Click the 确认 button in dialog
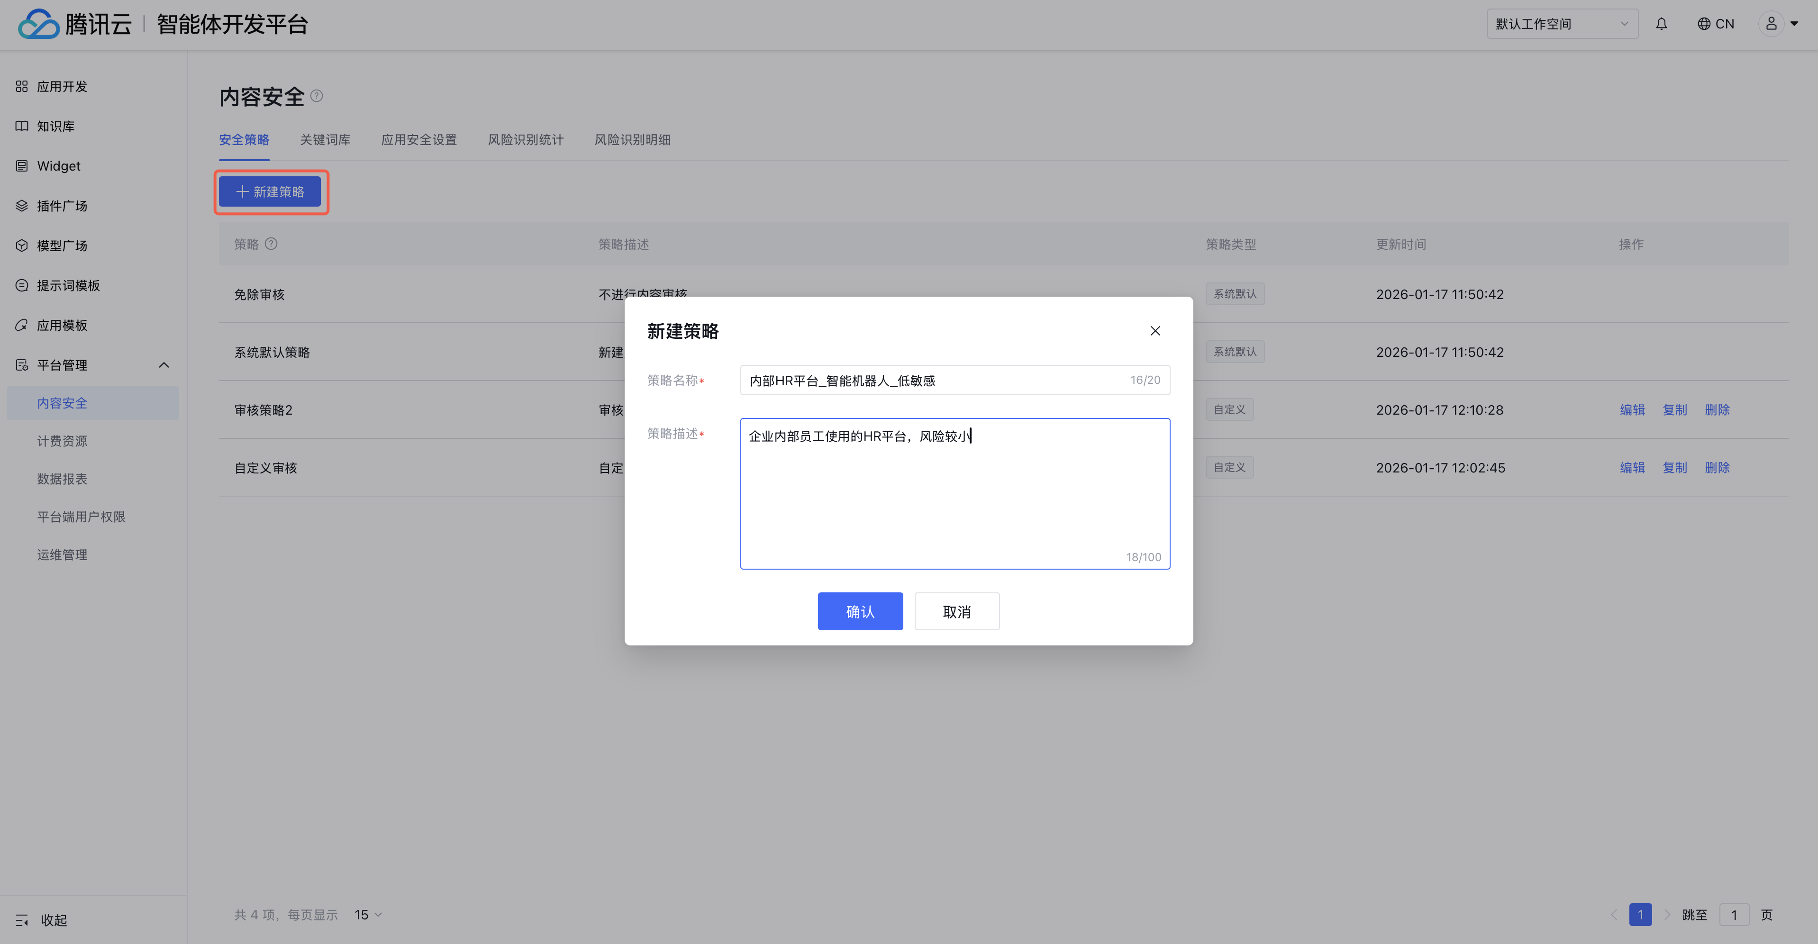This screenshot has height=944, width=1818. tap(860, 611)
